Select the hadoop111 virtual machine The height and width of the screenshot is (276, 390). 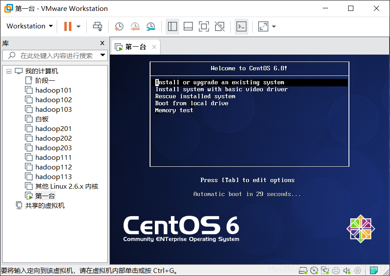click(53, 157)
